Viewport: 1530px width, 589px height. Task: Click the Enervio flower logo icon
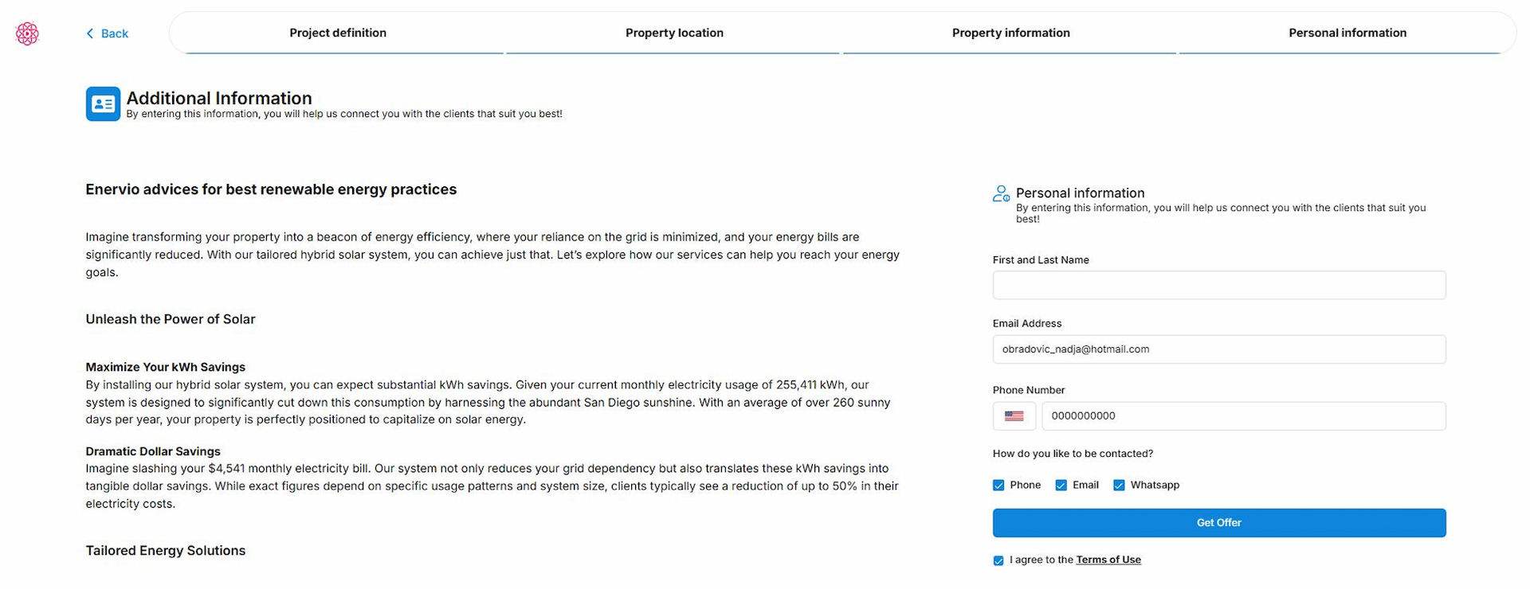(x=27, y=33)
